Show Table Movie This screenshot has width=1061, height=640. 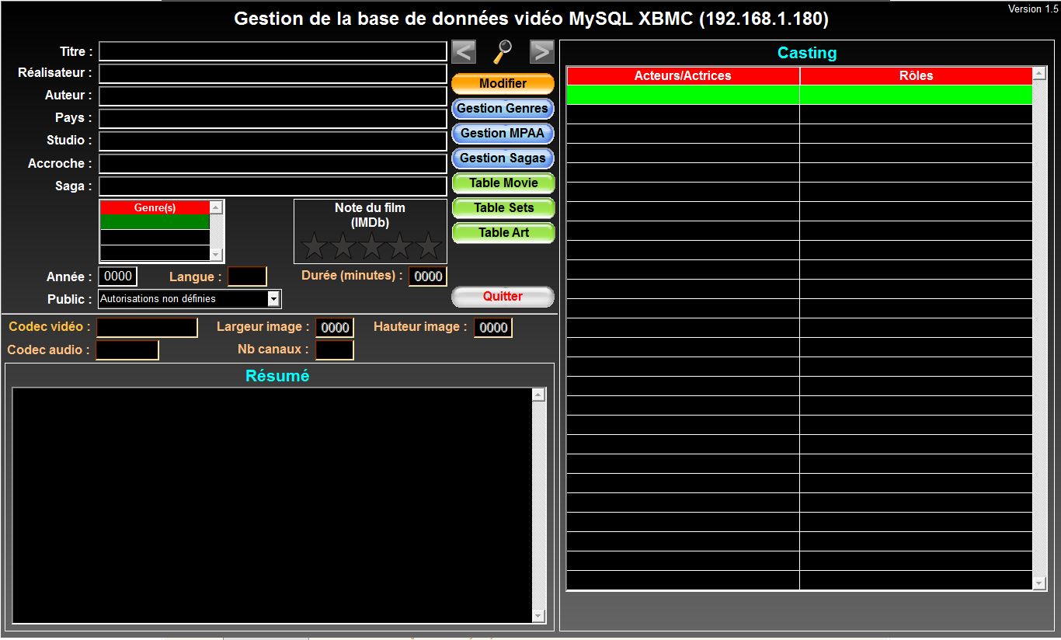pyautogui.click(x=503, y=183)
